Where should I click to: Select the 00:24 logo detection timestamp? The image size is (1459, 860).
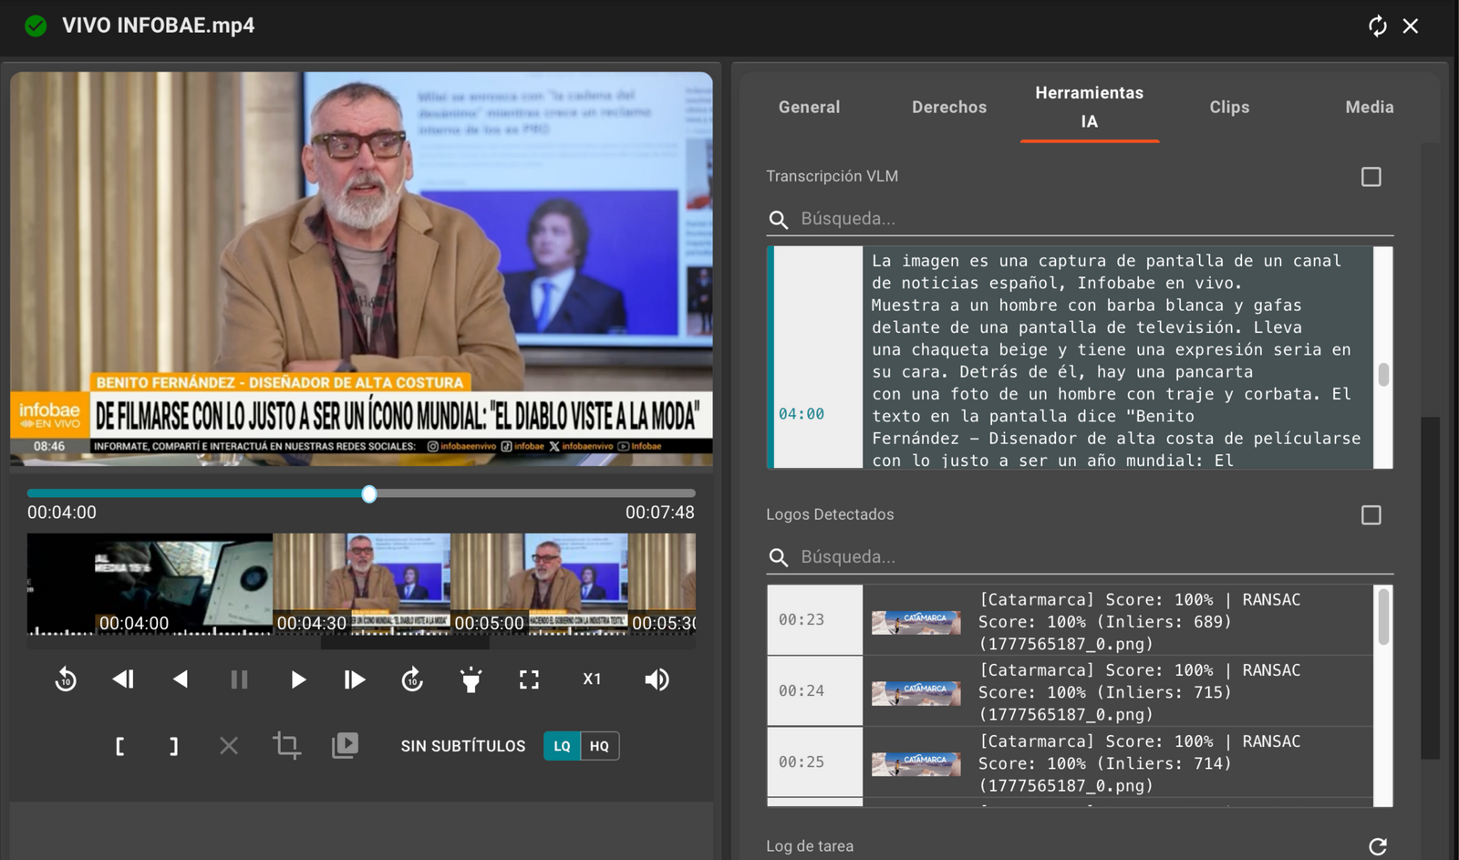tap(802, 691)
